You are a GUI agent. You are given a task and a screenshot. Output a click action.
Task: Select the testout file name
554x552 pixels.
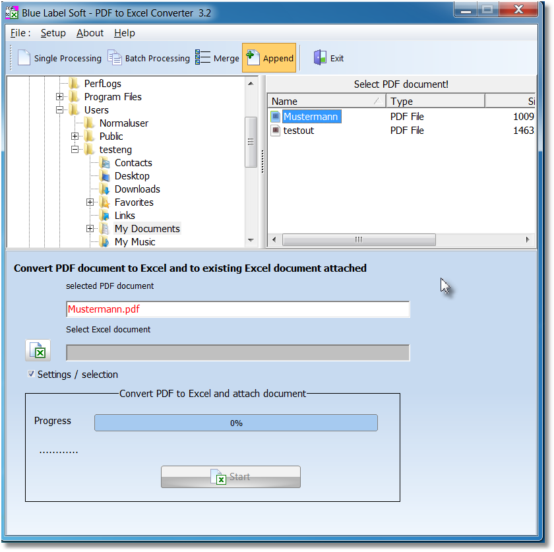299,131
